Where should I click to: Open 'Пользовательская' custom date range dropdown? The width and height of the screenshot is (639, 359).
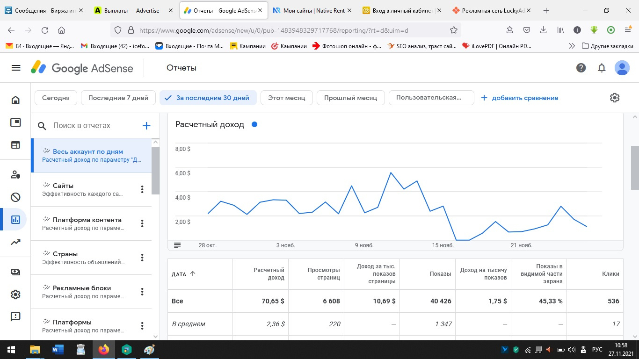tap(431, 98)
